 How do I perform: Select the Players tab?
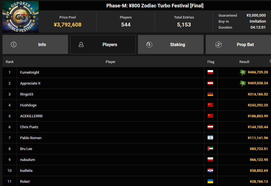click(x=103, y=44)
